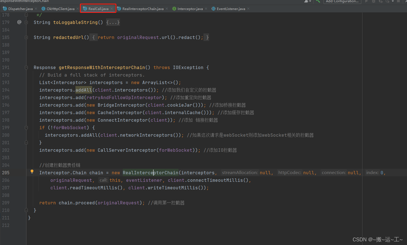The height and width of the screenshot is (245, 407).
Task: Select the RealCall.java tab
Action: pyautogui.click(x=98, y=9)
